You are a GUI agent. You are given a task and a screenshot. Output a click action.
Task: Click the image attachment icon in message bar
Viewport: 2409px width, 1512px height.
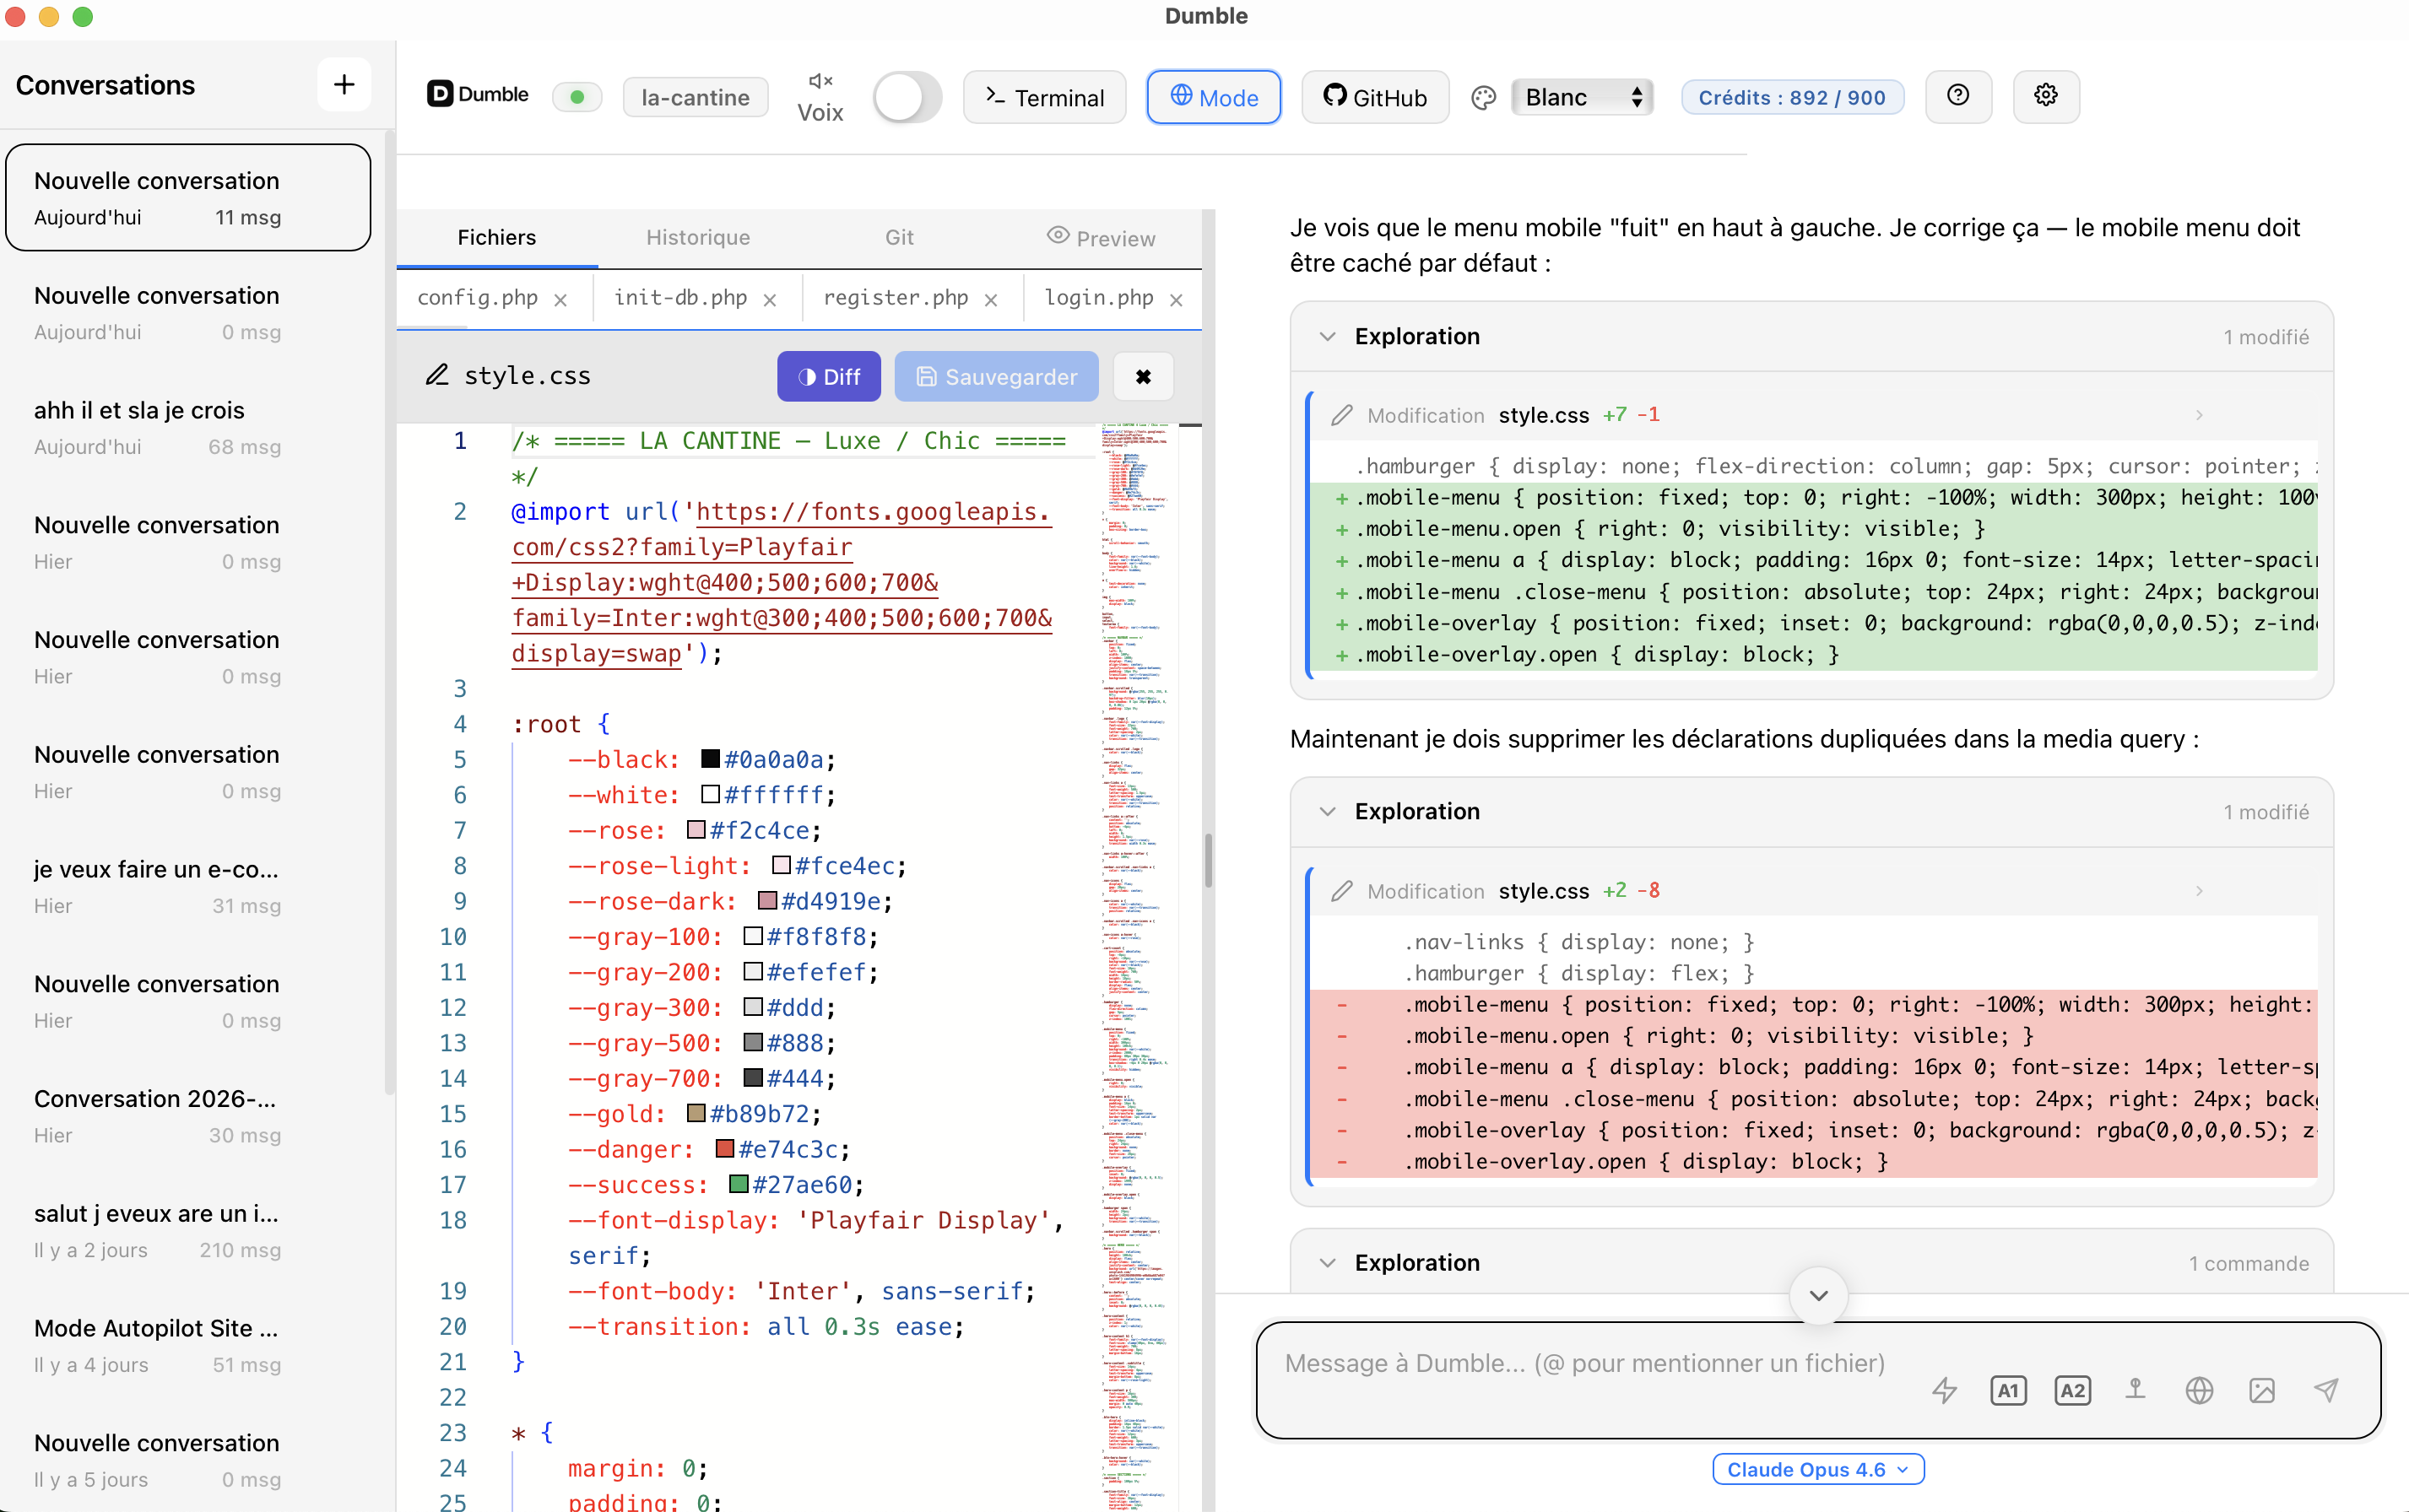coord(2264,1390)
